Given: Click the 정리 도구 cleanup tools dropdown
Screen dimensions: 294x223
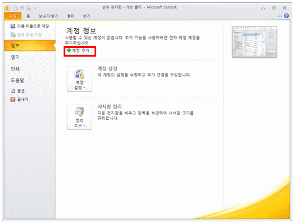Looking at the screenshot, I should [79, 117].
